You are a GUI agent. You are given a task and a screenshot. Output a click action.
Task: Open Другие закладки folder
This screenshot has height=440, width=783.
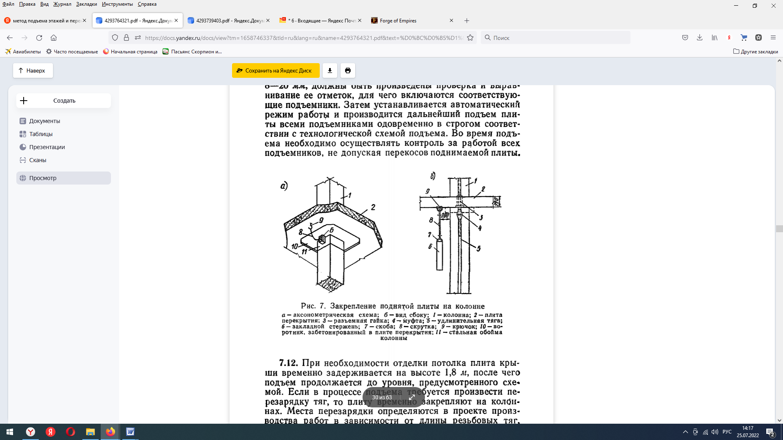click(755, 51)
